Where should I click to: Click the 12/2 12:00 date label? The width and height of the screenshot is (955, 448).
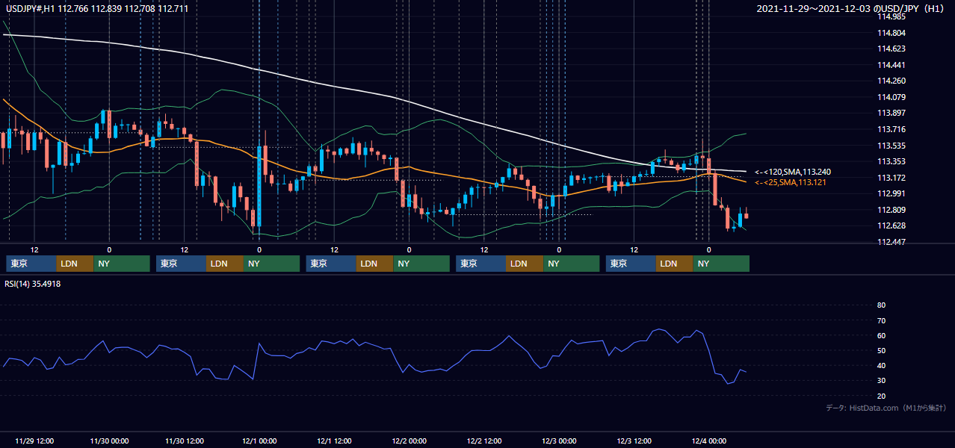point(484,441)
